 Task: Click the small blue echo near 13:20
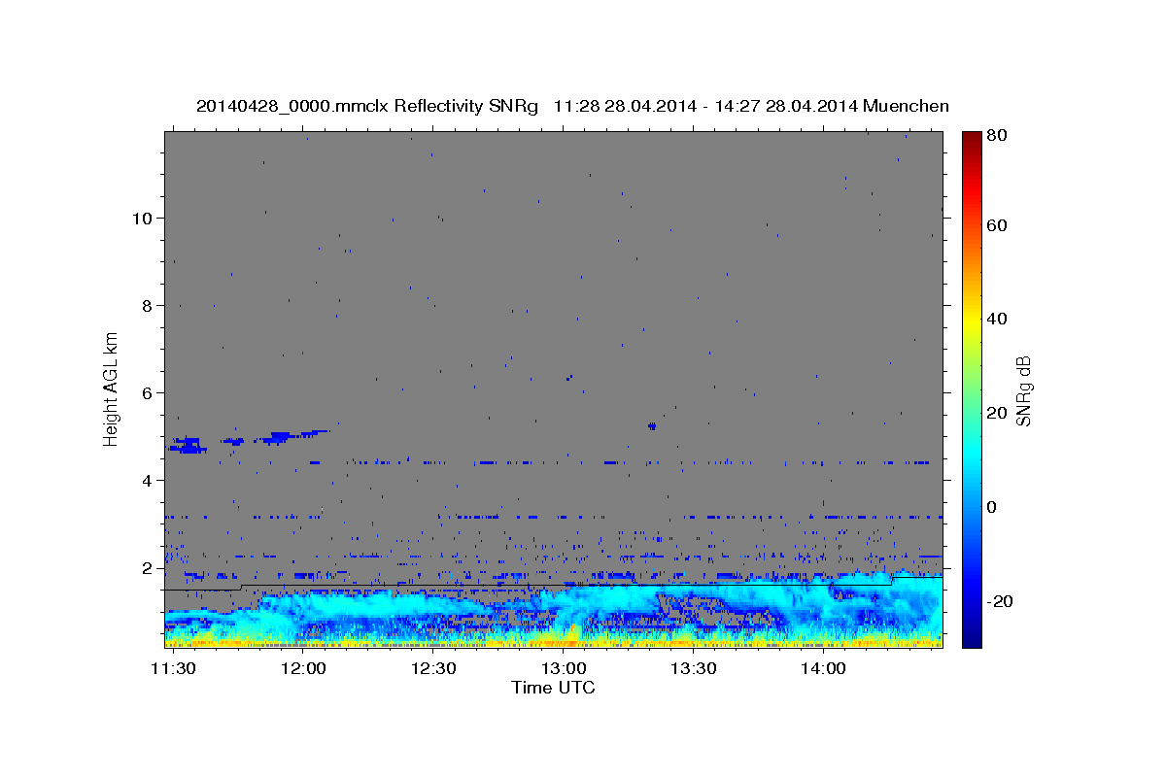[x=652, y=425]
